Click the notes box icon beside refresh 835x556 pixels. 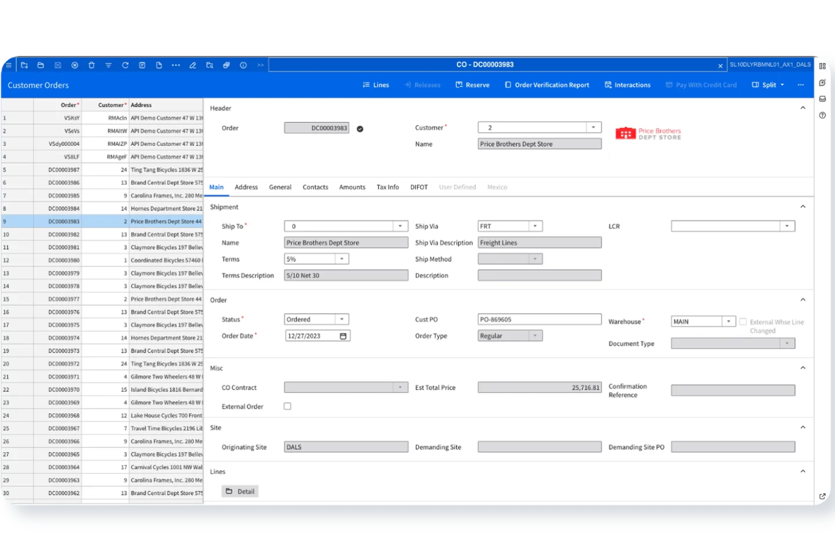[142, 65]
